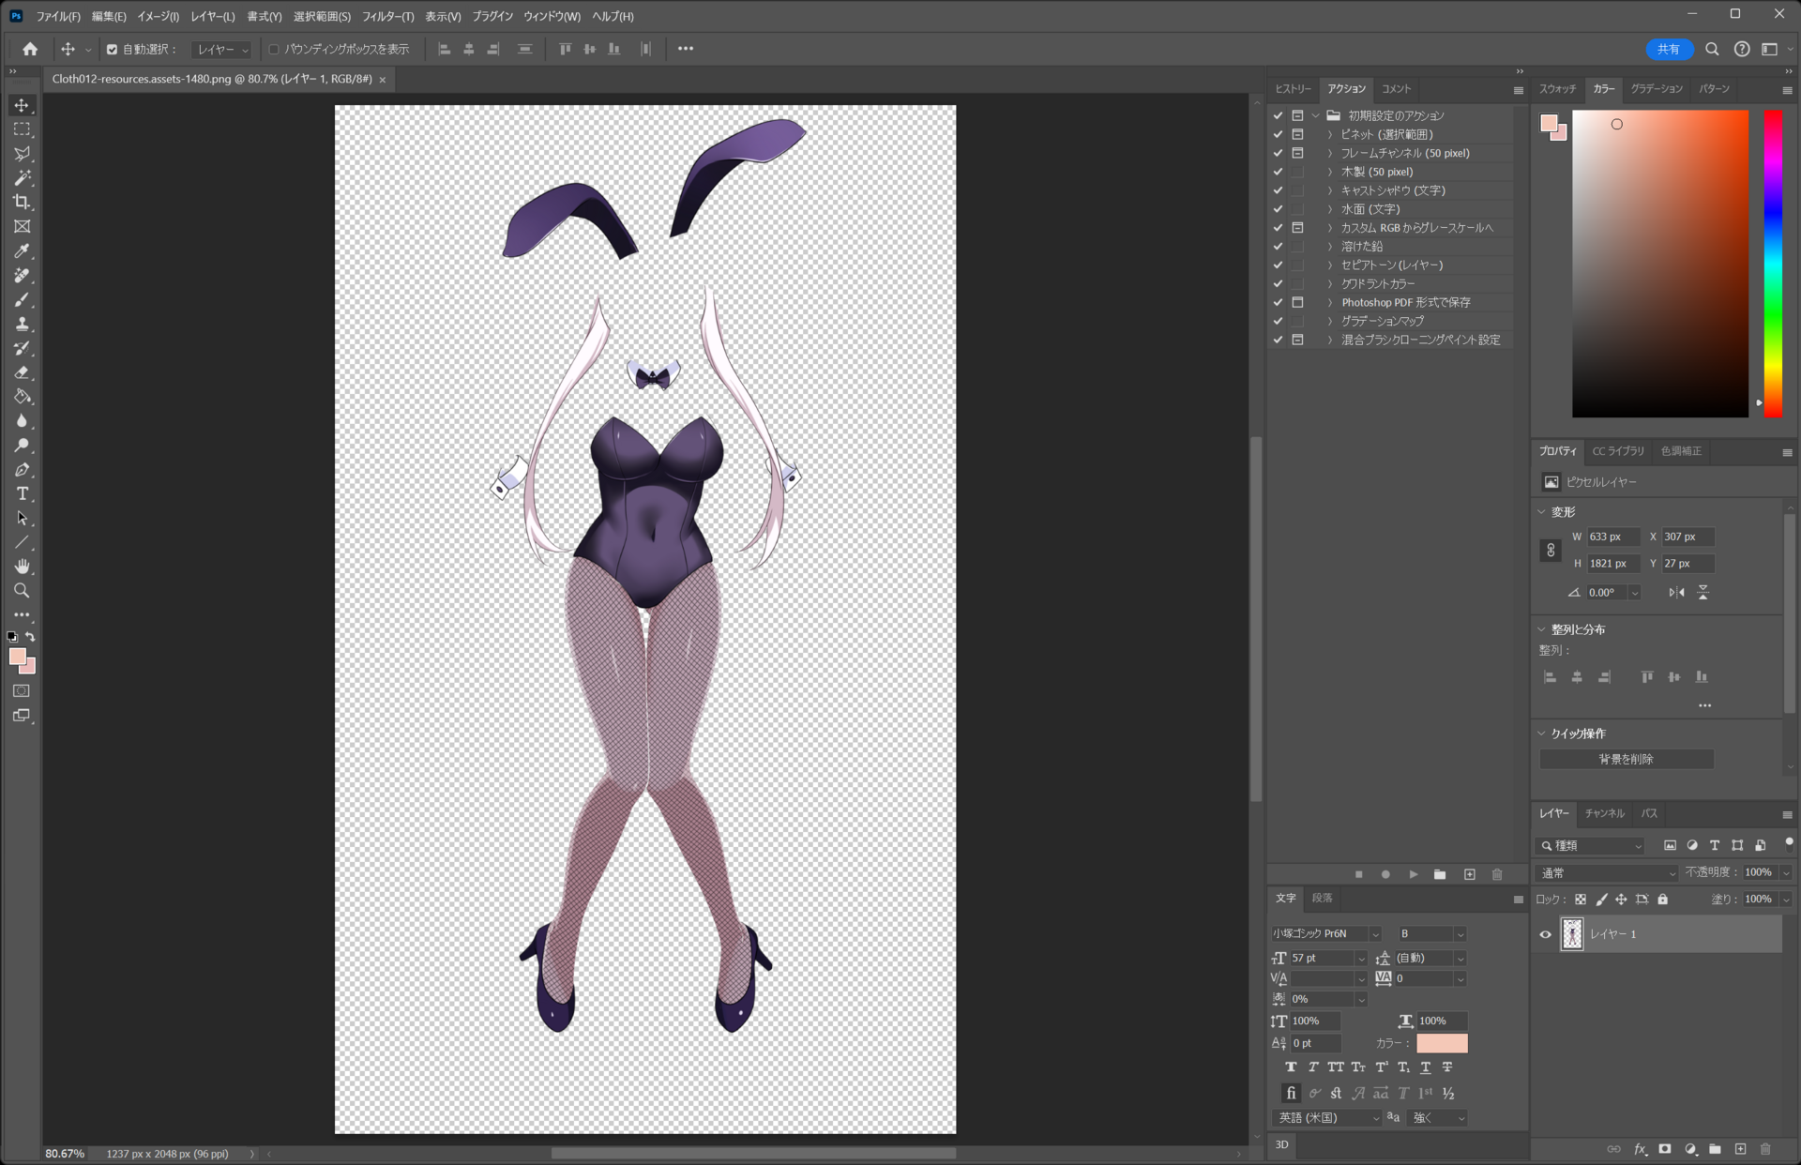Open the レイヤー auto-select dropdown
The height and width of the screenshot is (1165, 1801).
pyautogui.click(x=222, y=50)
